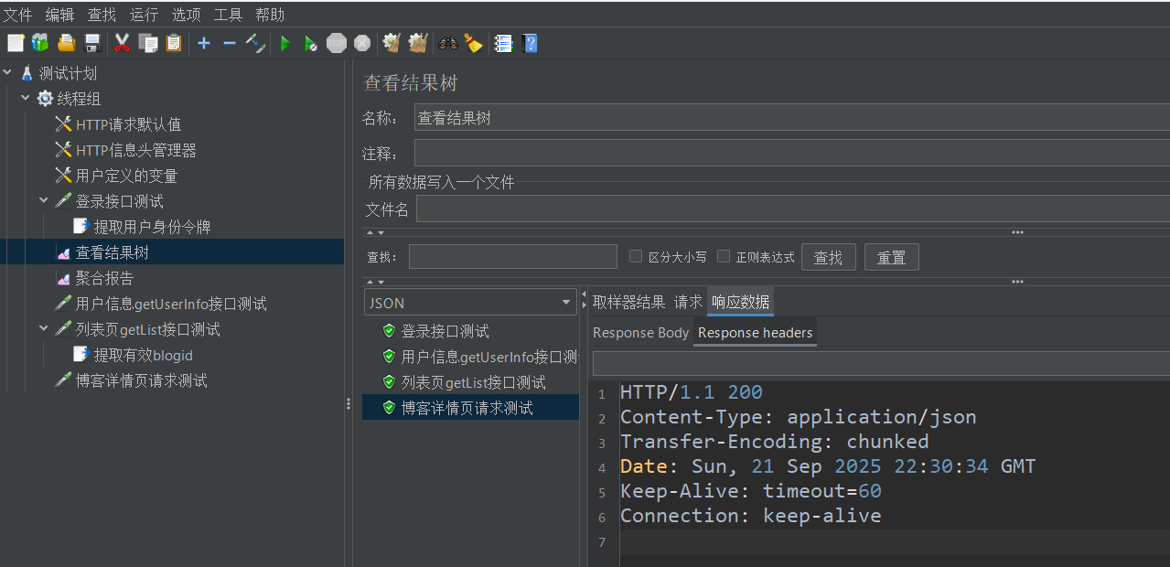Collapse the 测试计划 tree node arrow

pos(8,72)
